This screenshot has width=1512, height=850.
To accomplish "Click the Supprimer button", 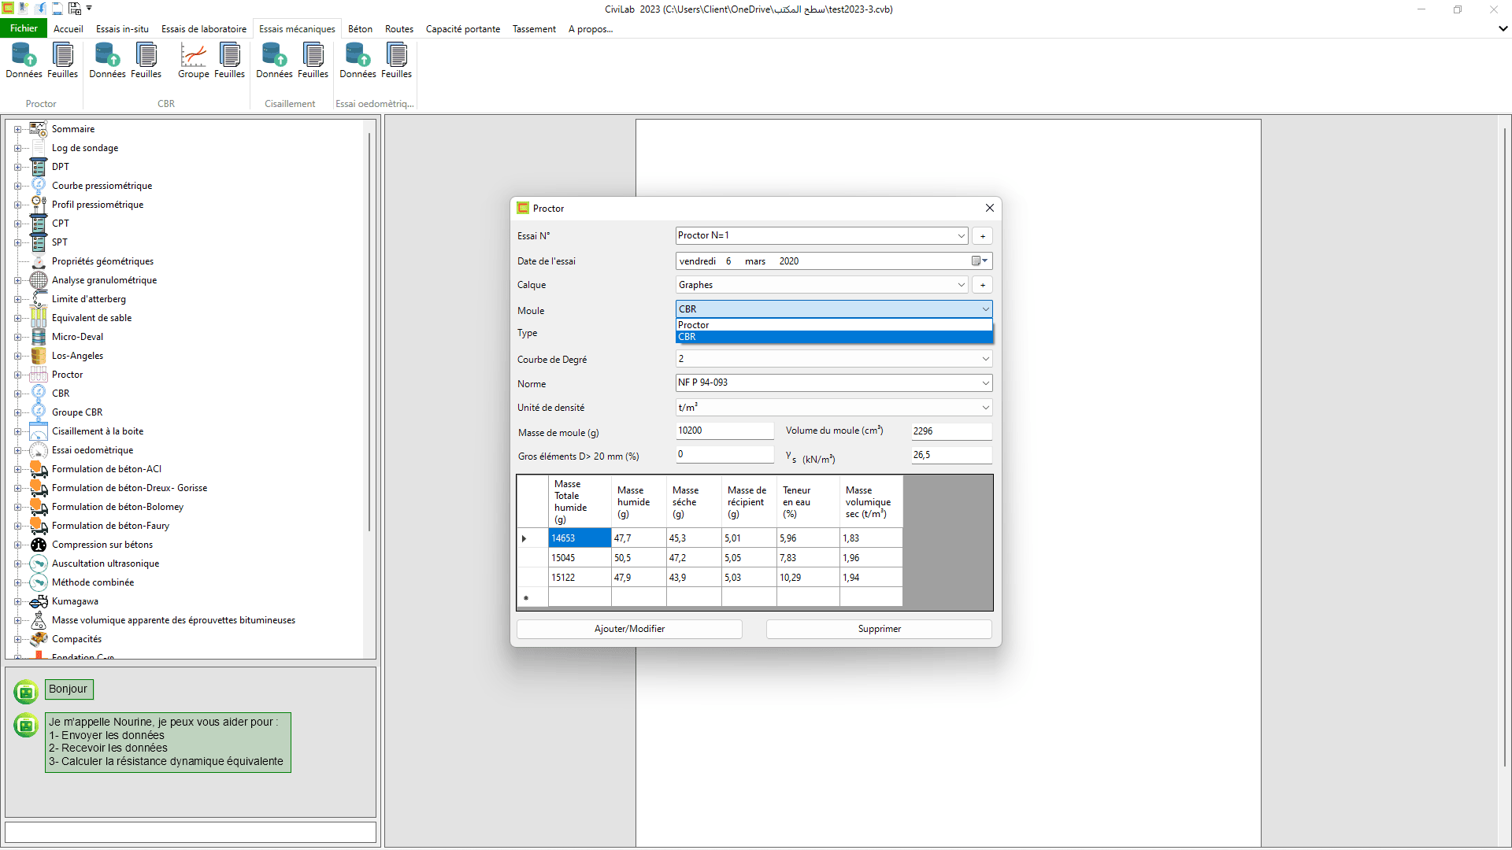I will point(879,629).
